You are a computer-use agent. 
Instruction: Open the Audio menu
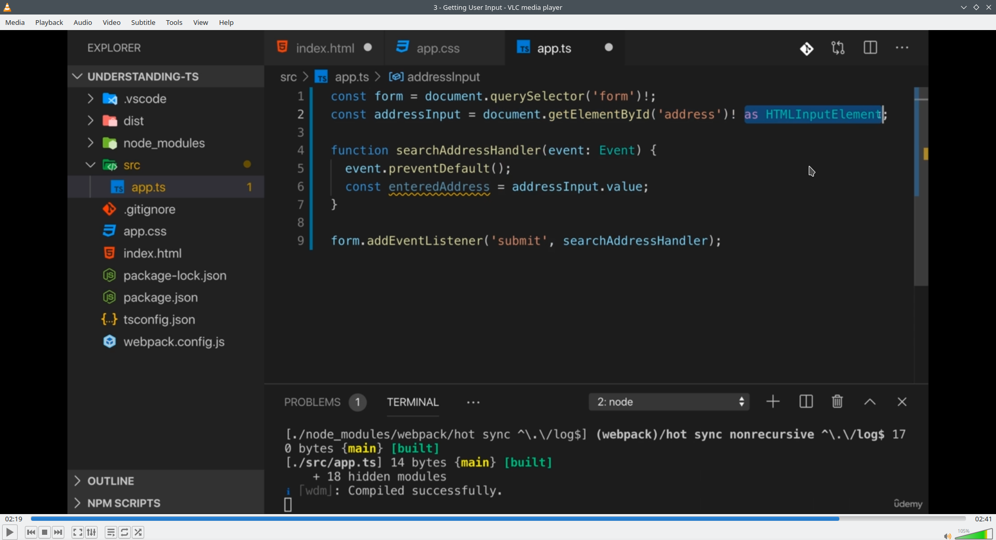(83, 22)
